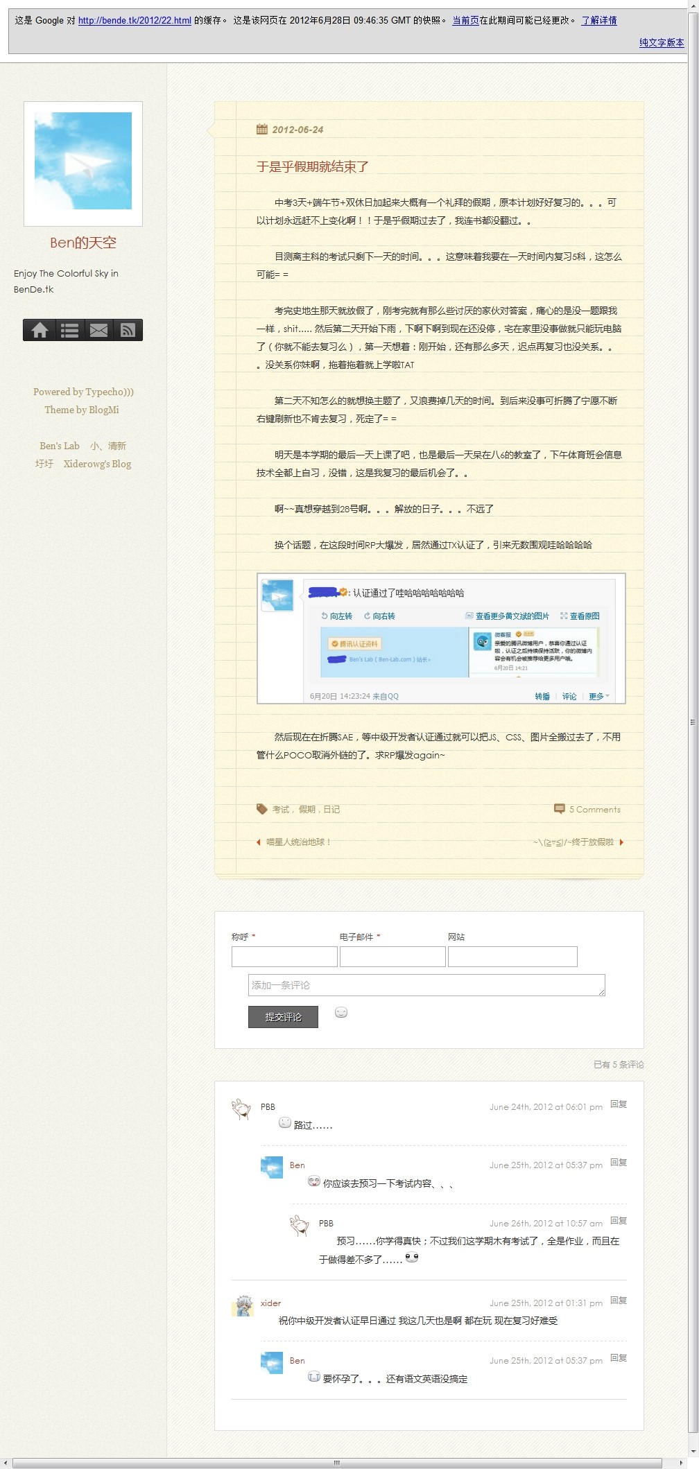Image resolution: width=699 pixels, height=1469 pixels.
Task: Click horizontal scrollbar right arrow
Action: [x=681, y=1463]
